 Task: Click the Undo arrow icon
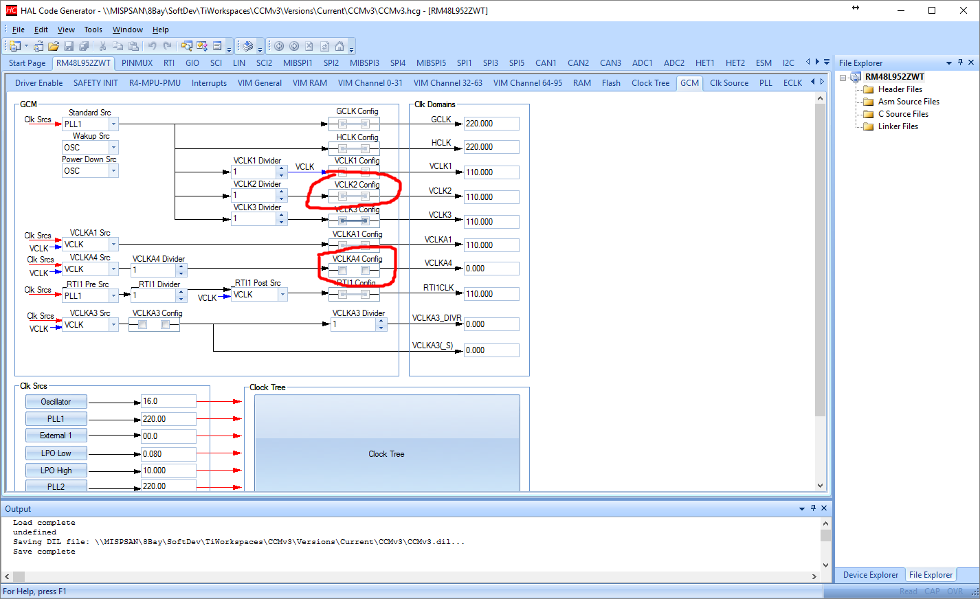click(152, 46)
